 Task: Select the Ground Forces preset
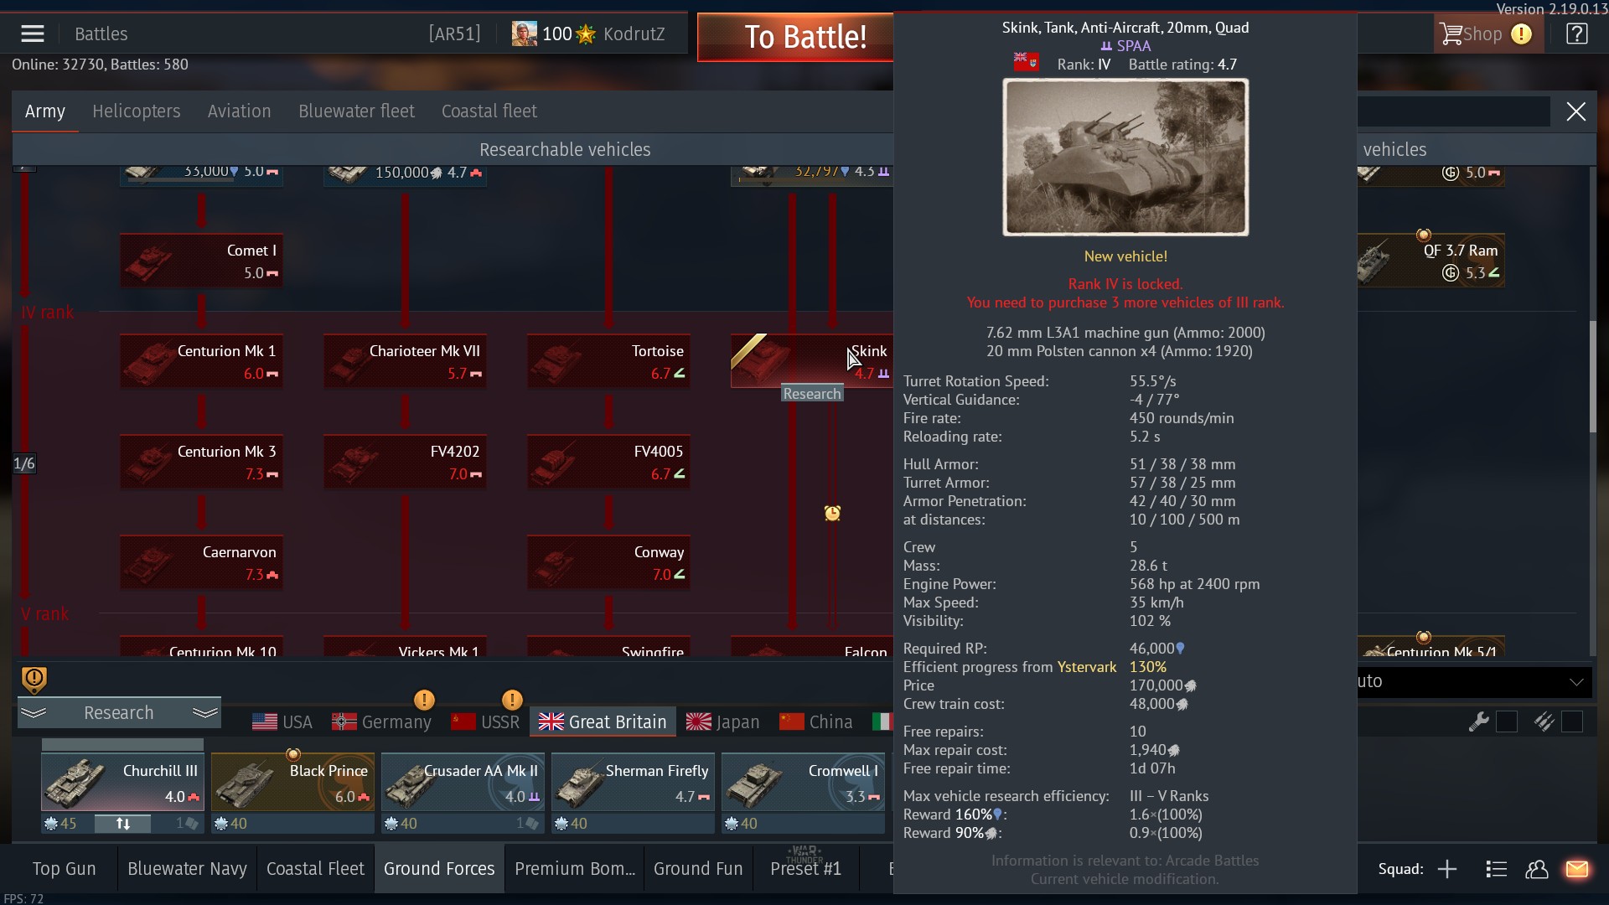439,869
